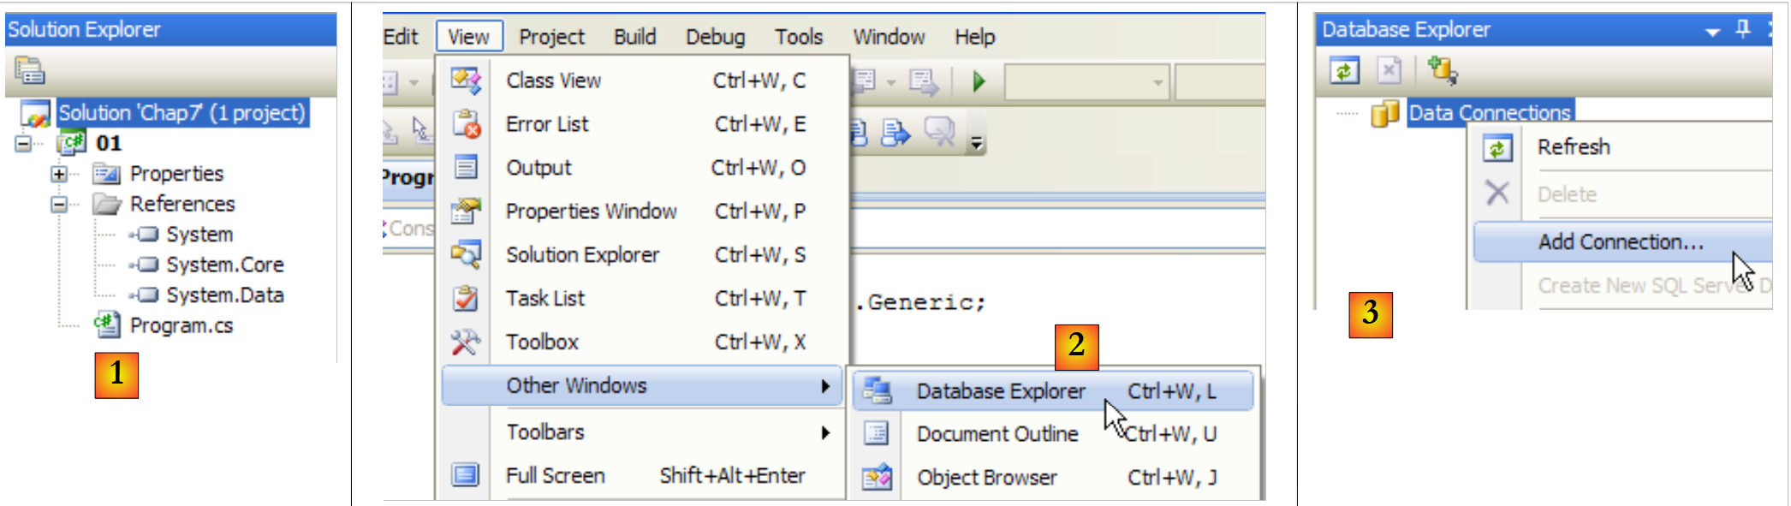Collapse the References folder node

58,205
